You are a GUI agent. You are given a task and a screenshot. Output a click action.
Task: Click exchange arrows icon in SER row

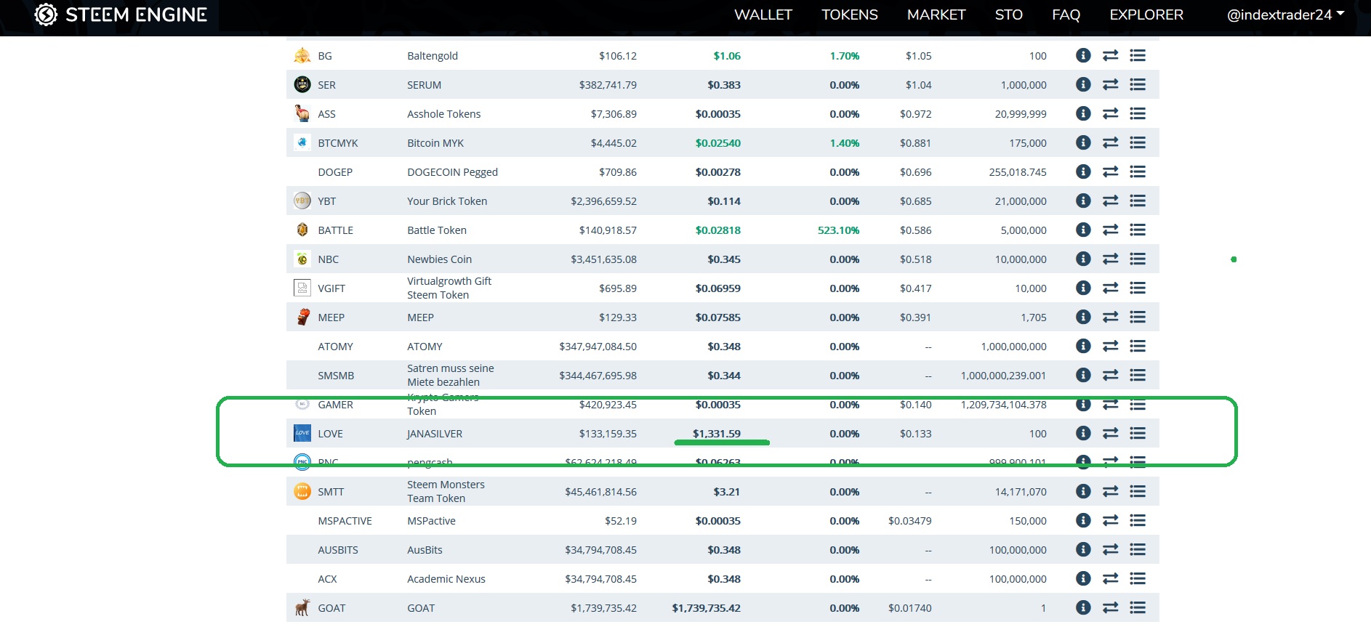[x=1110, y=84]
